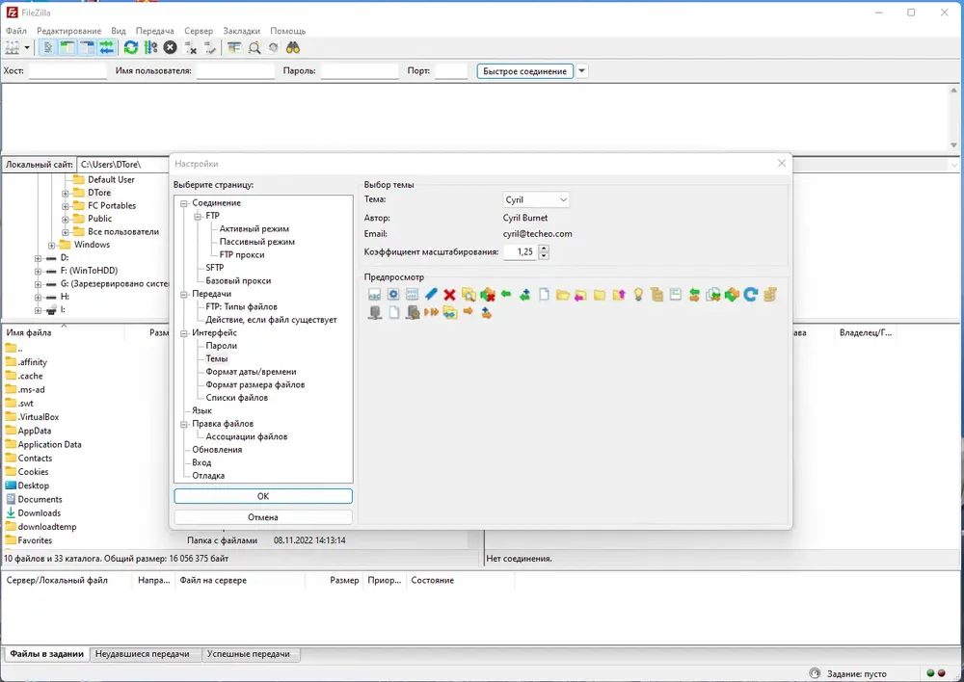Click the triple orange arrows preview icon
The height and width of the screenshot is (682, 964).
coord(431,313)
